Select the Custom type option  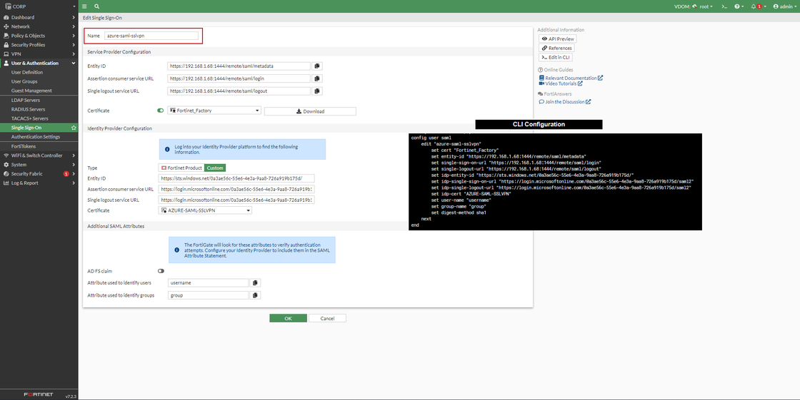pyautogui.click(x=215, y=168)
